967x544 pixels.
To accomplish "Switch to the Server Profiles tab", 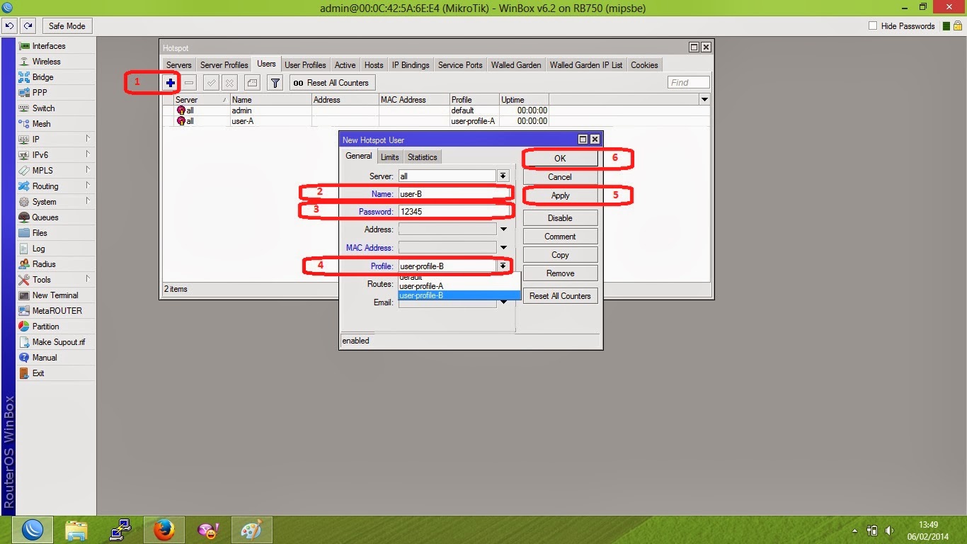I will pyautogui.click(x=224, y=65).
